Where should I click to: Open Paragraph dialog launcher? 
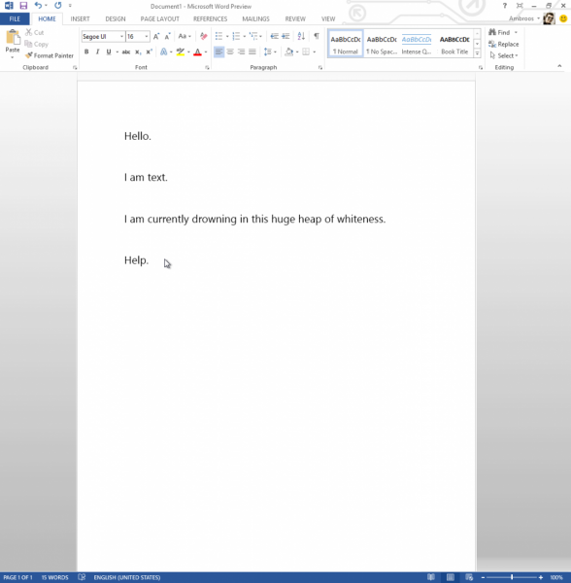click(x=319, y=67)
